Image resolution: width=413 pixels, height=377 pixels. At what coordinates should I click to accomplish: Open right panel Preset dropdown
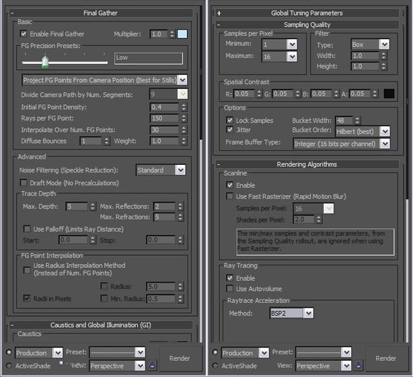[x=346, y=352]
